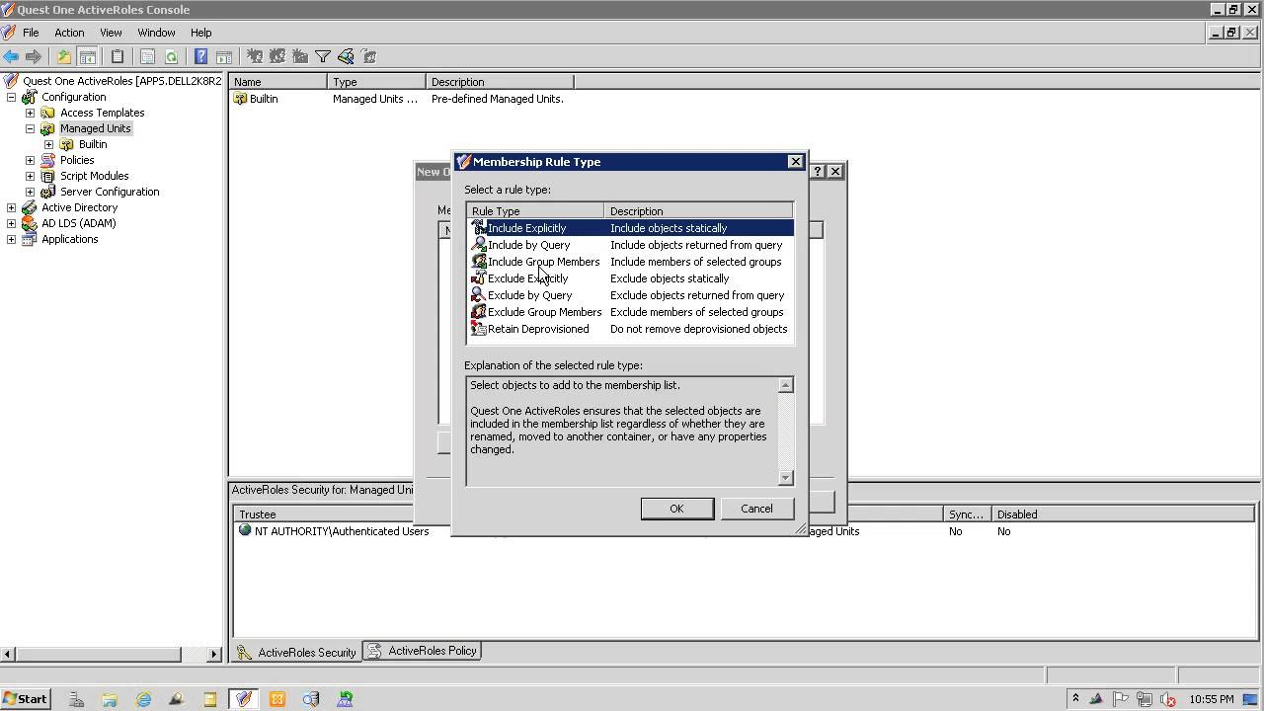This screenshot has width=1264, height=711.
Task: Open the Window menu
Action: click(156, 33)
